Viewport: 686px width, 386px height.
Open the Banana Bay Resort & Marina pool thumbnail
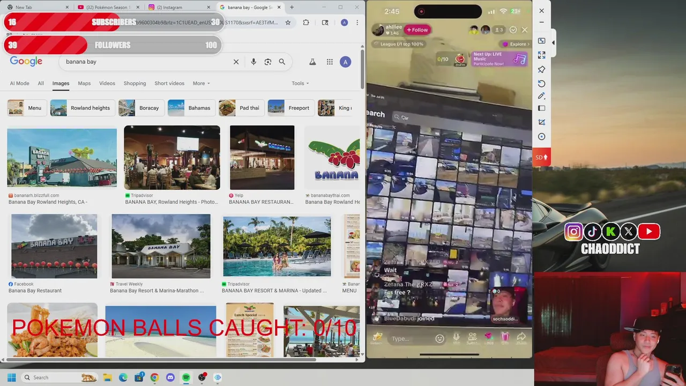(x=277, y=246)
